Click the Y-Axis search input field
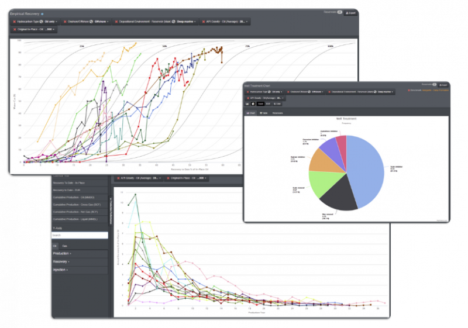468x328 pixels. click(80, 235)
